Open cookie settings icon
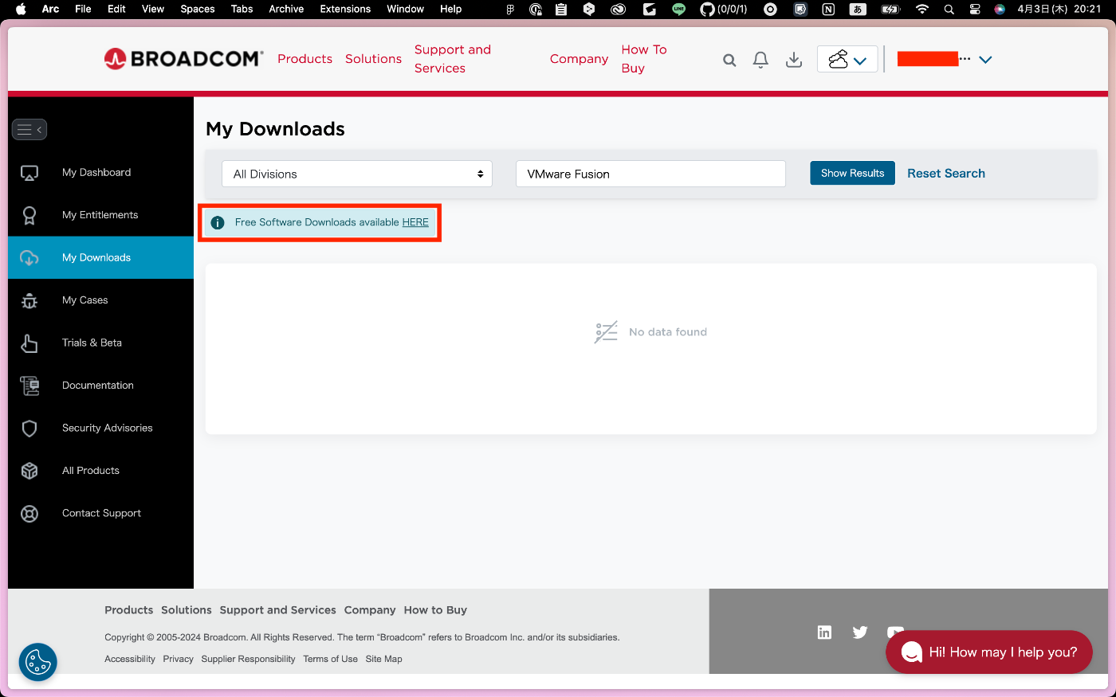The height and width of the screenshot is (697, 1116). click(x=38, y=662)
